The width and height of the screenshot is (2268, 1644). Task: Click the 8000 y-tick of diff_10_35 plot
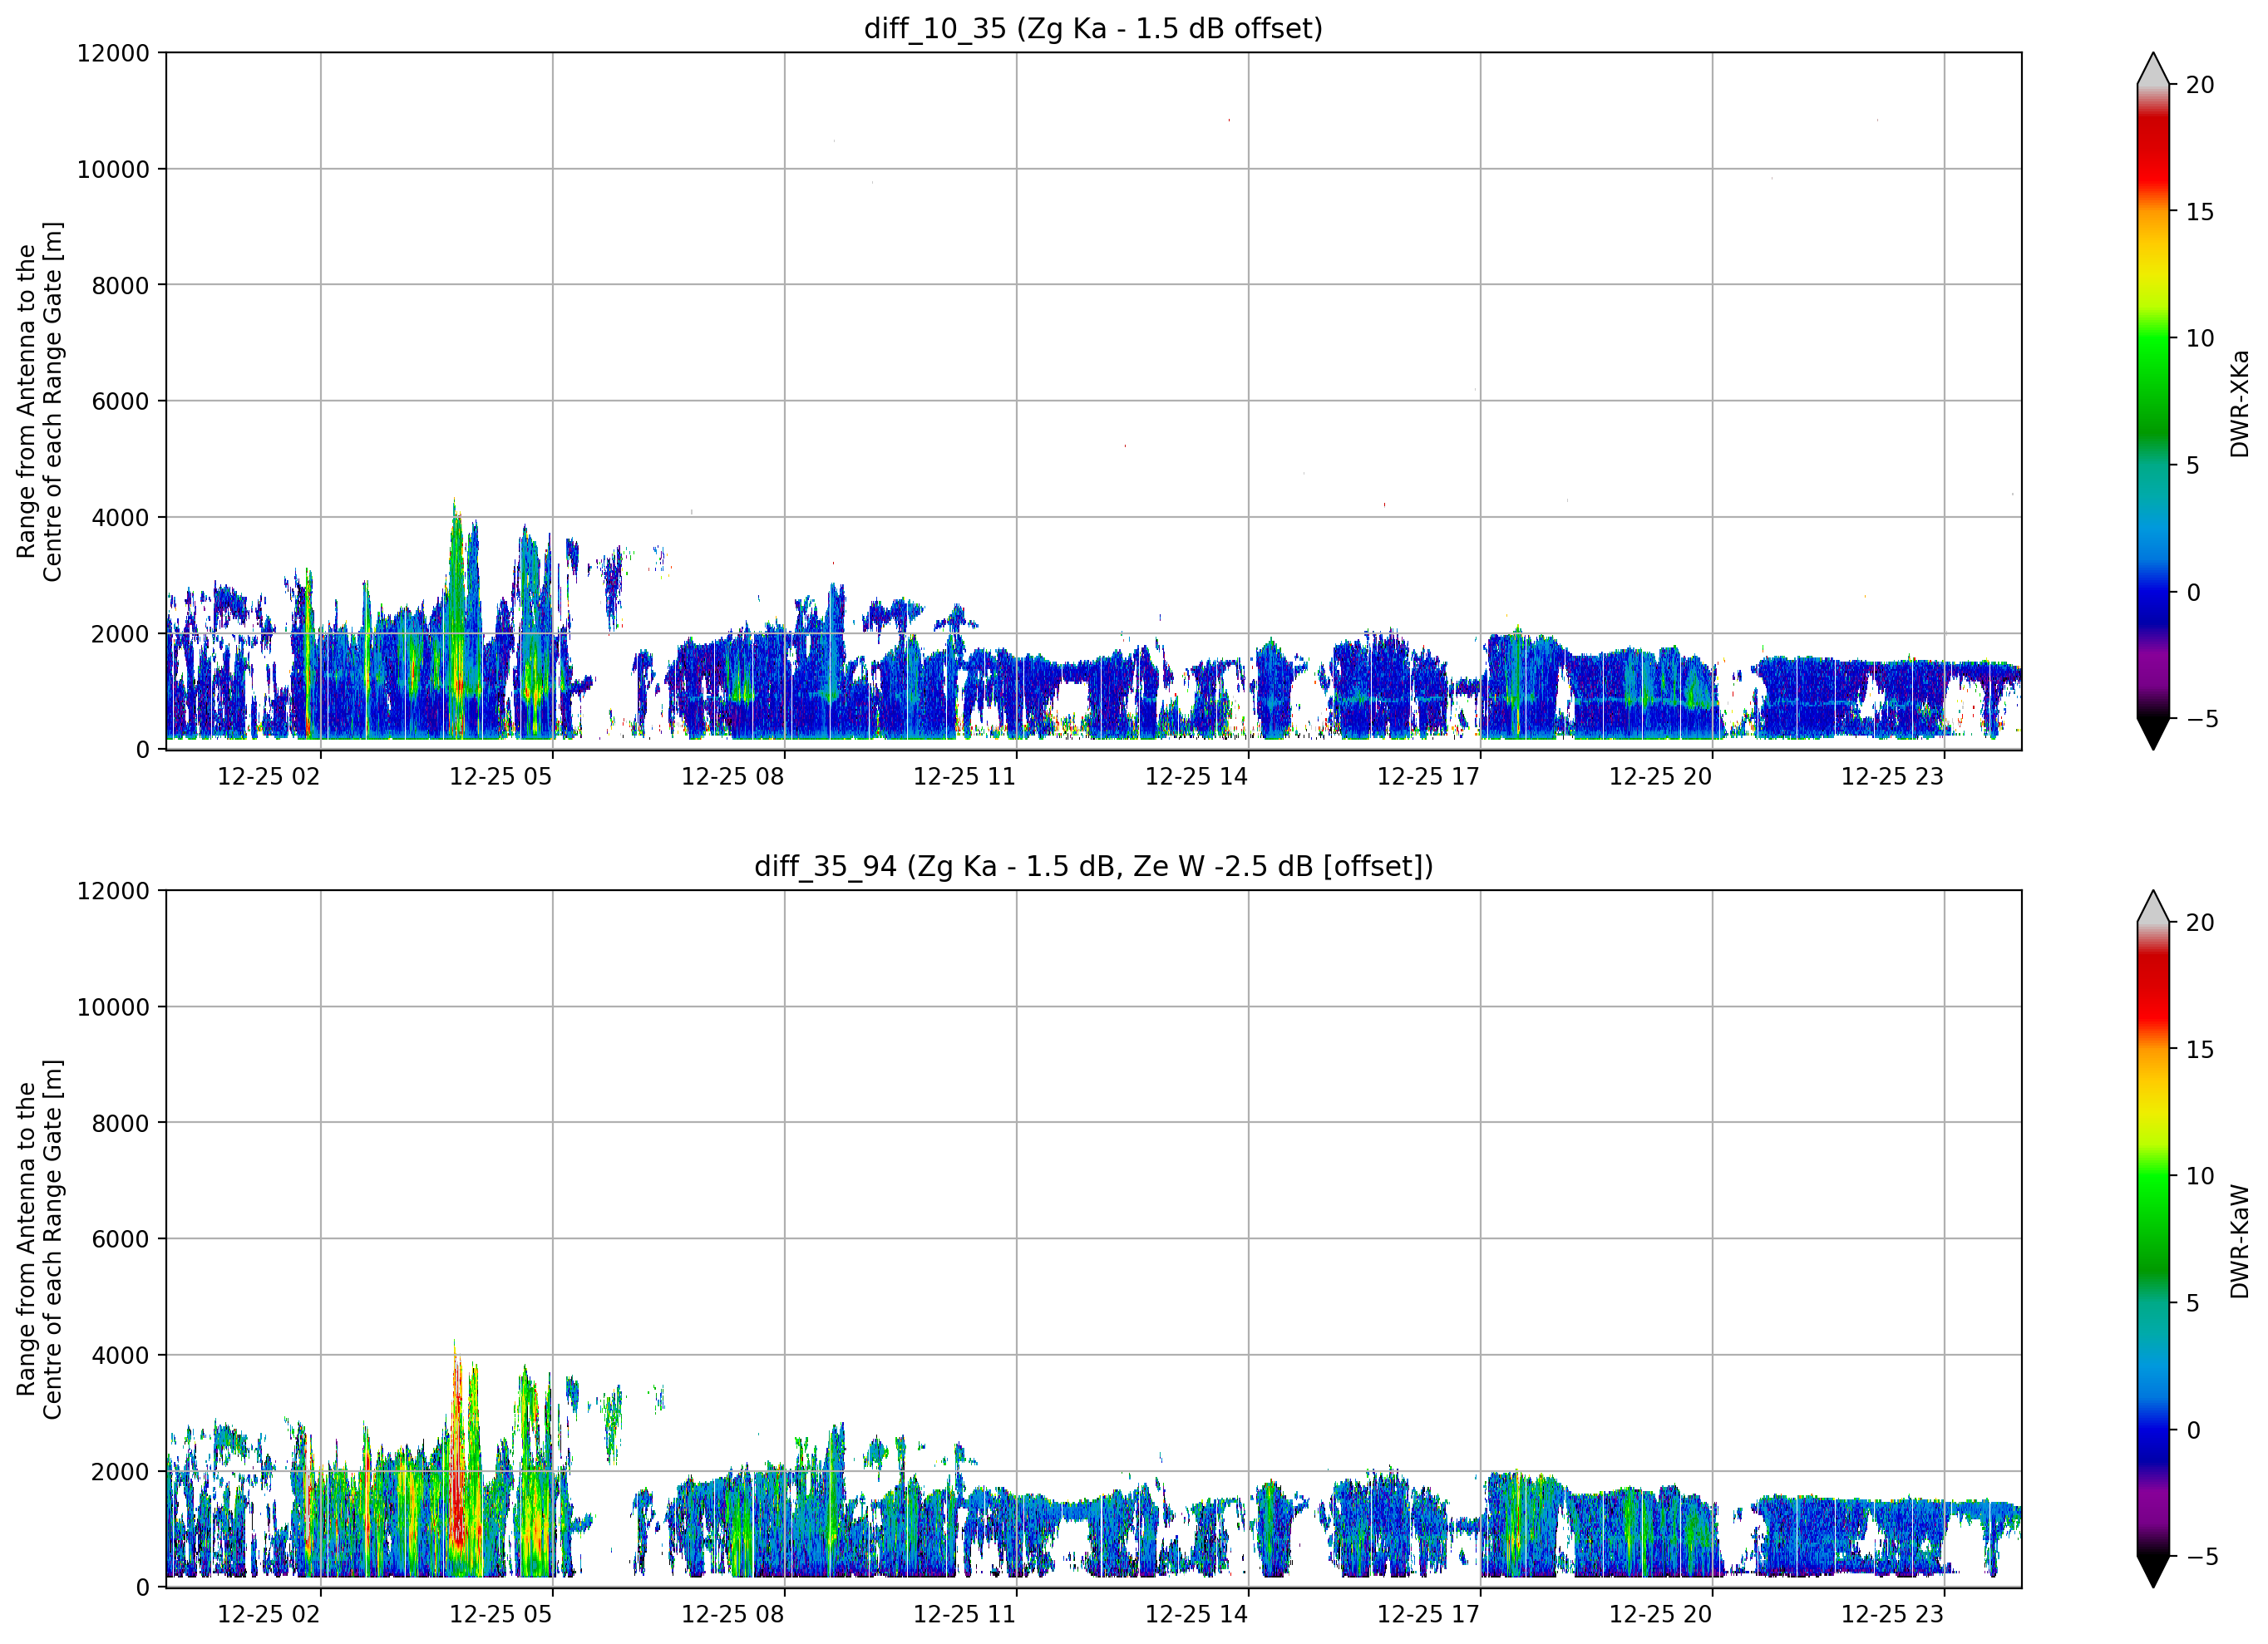tap(120, 286)
